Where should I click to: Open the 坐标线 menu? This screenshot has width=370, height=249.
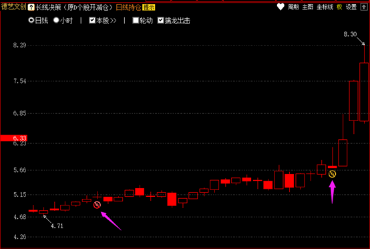pyautogui.click(x=325, y=7)
